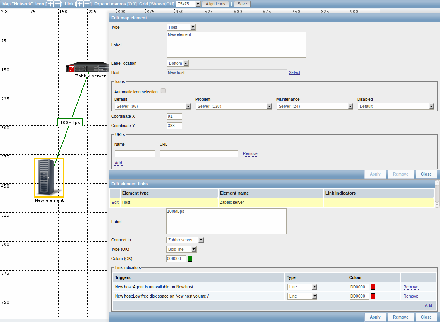
Task: Toggle Expand macros Off link
Action: coord(132,4)
